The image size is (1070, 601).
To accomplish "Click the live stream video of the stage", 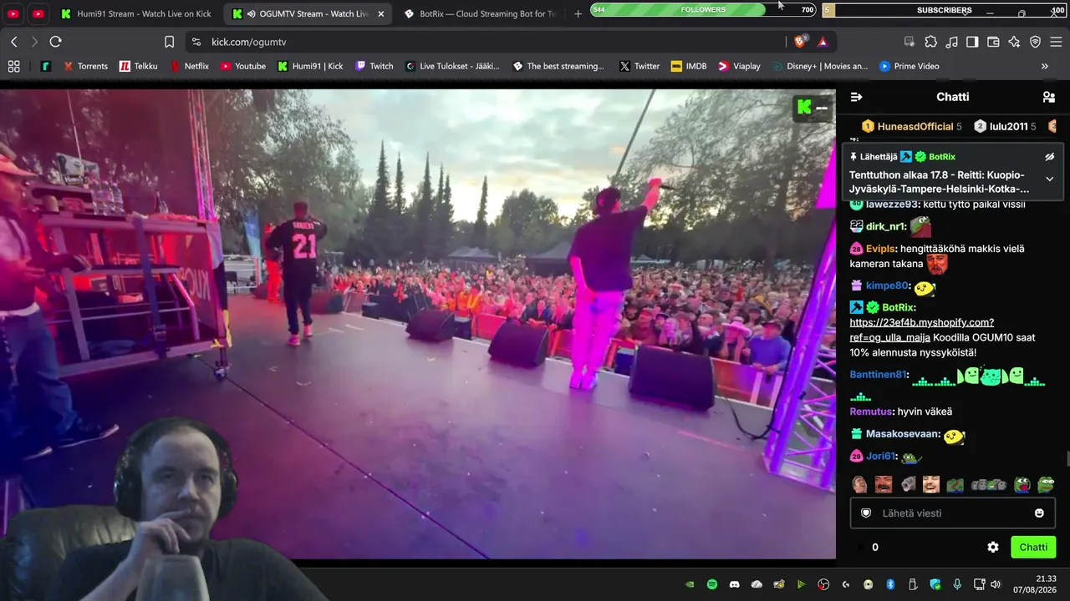I will pos(417,324).
